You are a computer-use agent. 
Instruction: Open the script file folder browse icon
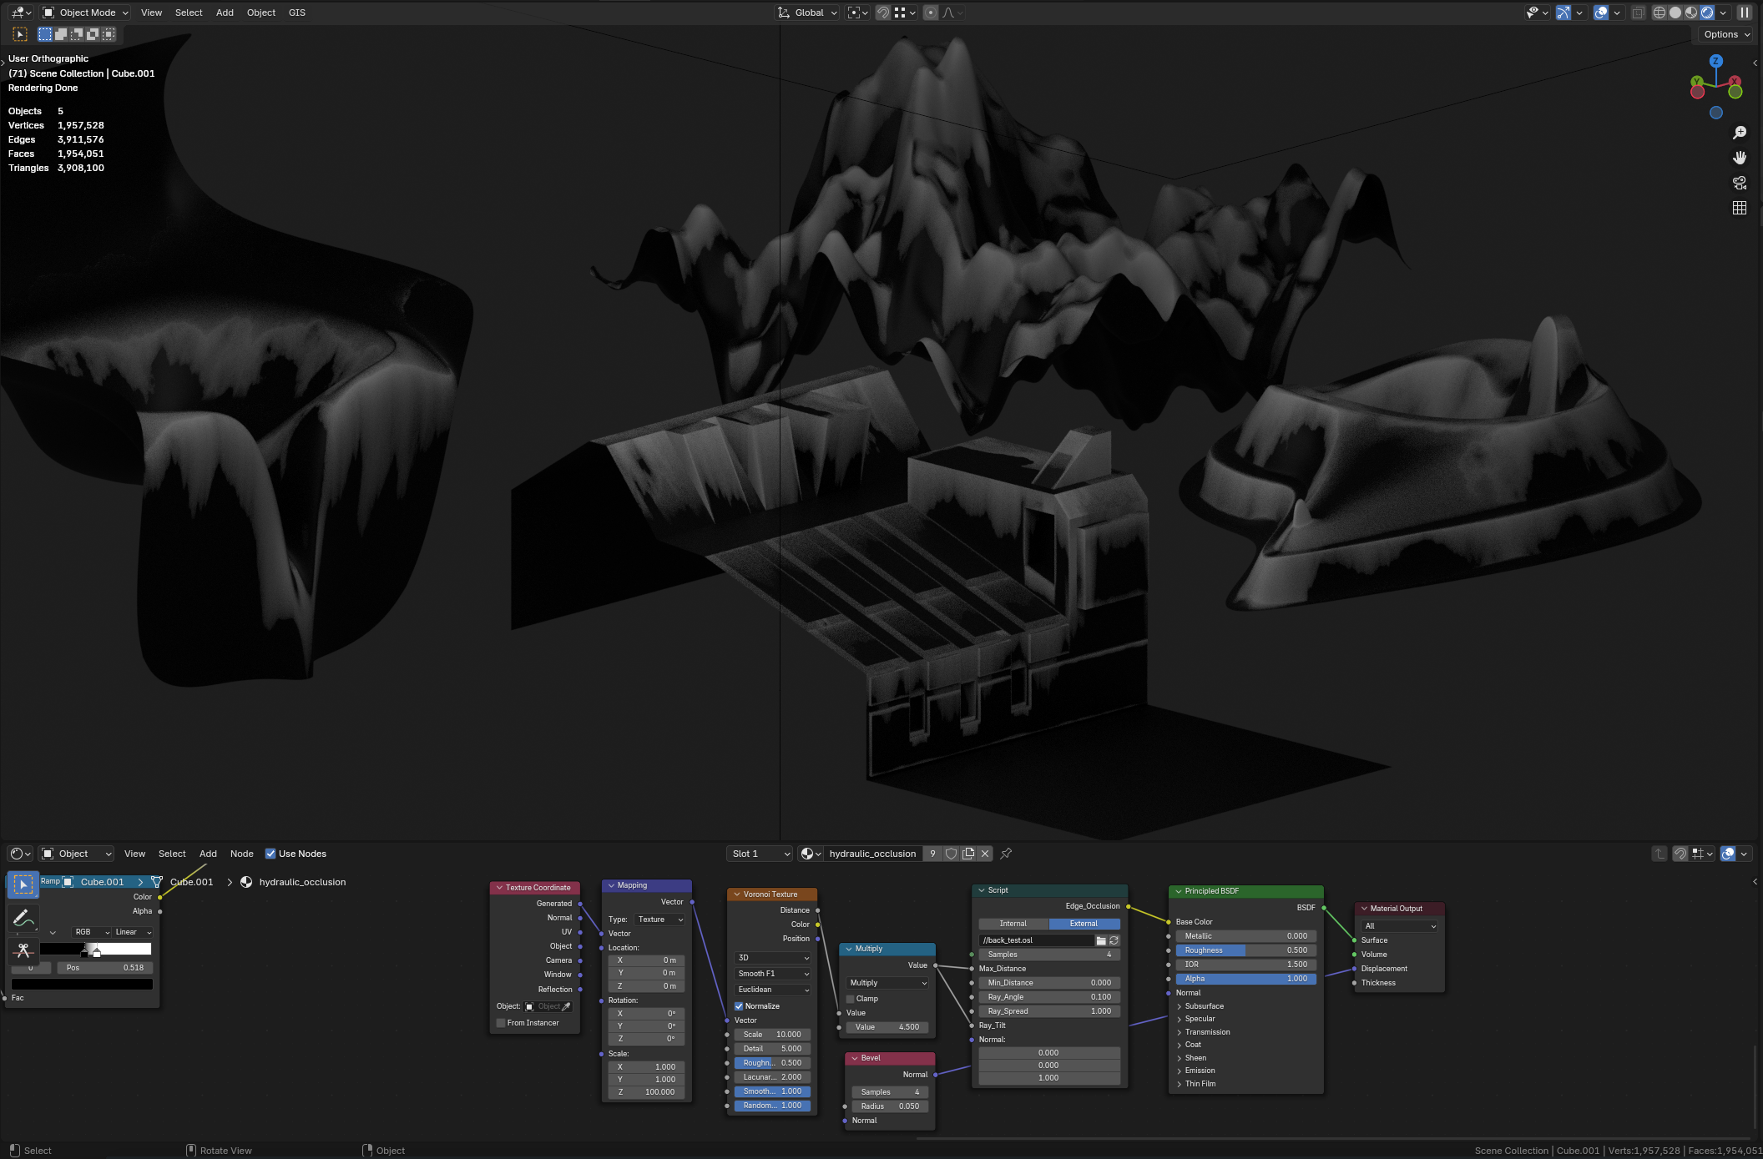(x=1101, y=940)
